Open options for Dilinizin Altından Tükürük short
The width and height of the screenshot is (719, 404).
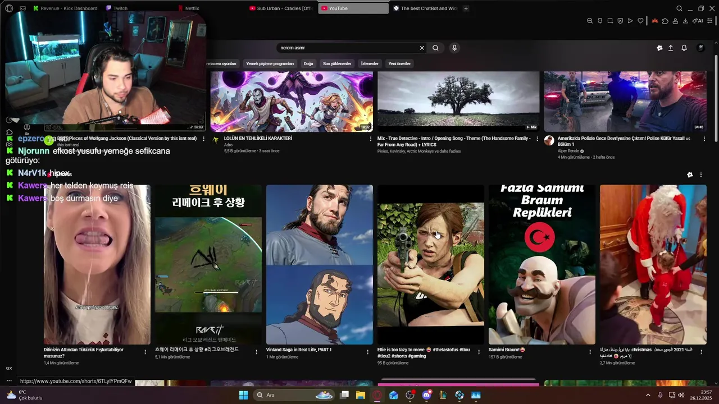[145, 352]
